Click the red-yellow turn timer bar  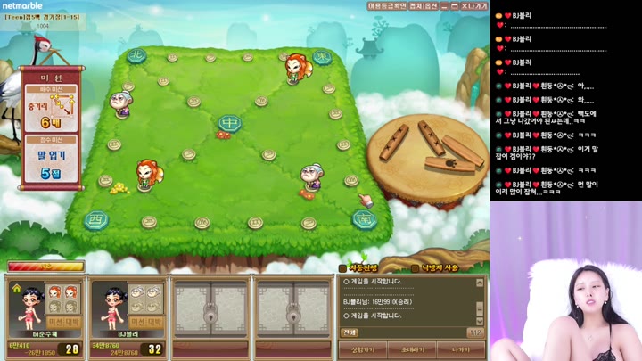(45, 267)
